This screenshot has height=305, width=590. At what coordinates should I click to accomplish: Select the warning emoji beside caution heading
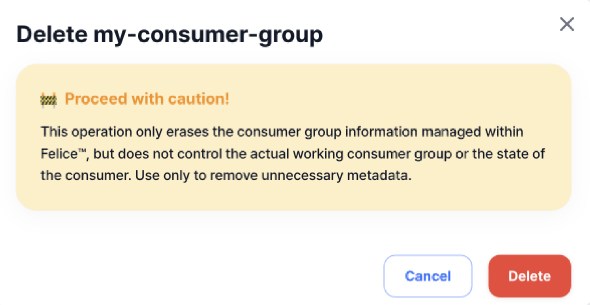[x=49, y=99]
